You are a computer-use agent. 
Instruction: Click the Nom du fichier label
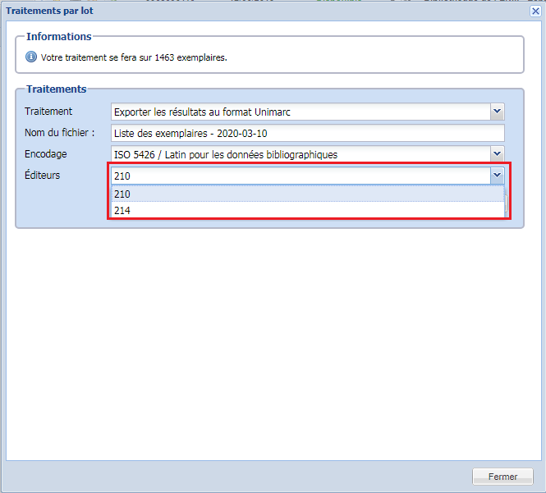(x=60, y=133)
